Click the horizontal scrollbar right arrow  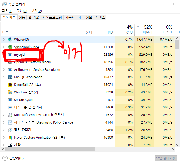tap(173, 149)
